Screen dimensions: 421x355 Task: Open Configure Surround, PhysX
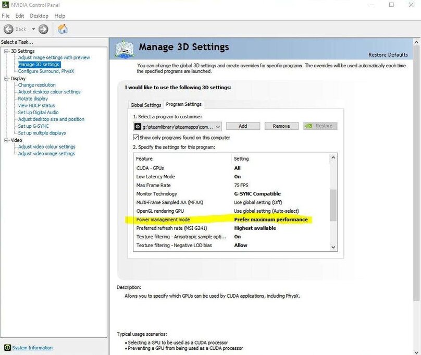[x=46, y=71]
